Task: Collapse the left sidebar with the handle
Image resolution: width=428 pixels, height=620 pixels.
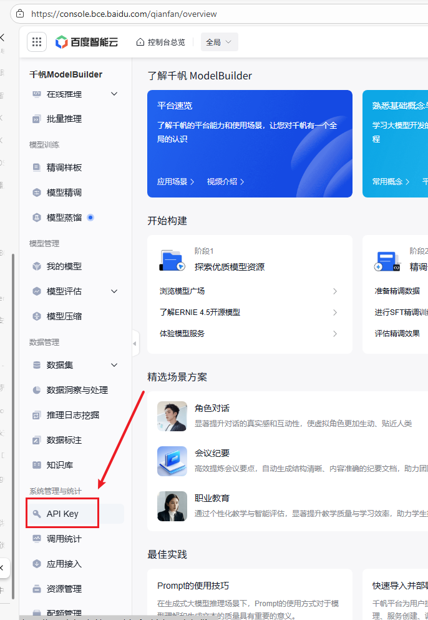Action: coord(135,344)
